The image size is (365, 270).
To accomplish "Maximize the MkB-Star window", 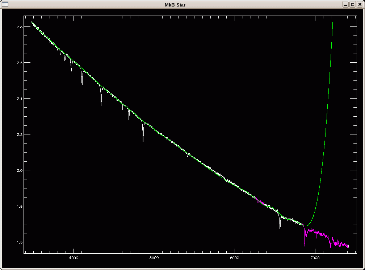I will [x=353, y=4].
